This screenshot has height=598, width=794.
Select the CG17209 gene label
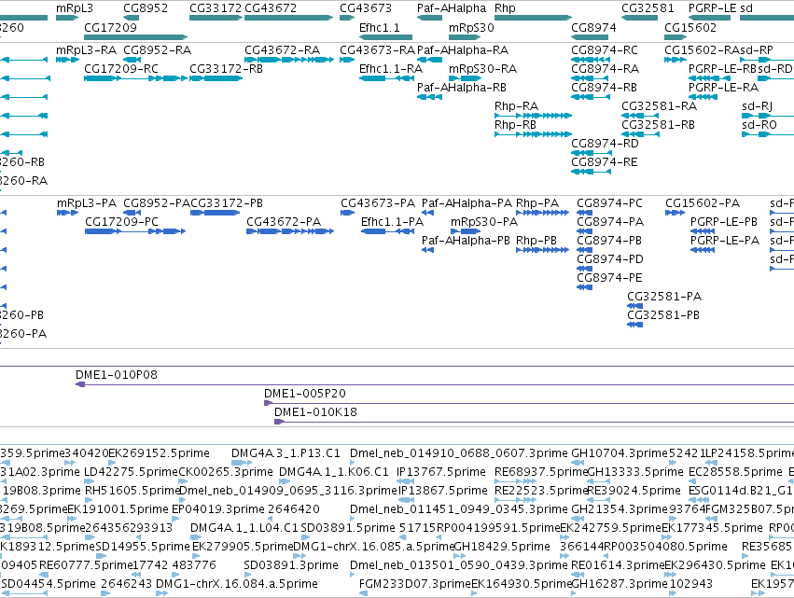point(110,27)
